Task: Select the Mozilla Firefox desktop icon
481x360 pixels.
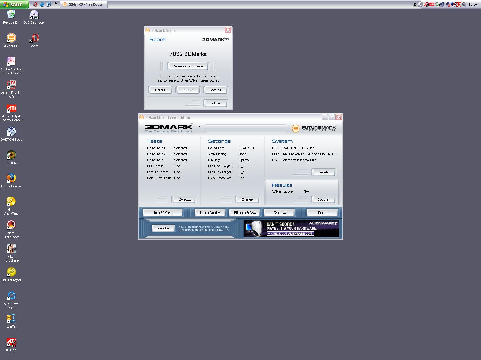Action: pyautogui.click(x=11, y=181)
